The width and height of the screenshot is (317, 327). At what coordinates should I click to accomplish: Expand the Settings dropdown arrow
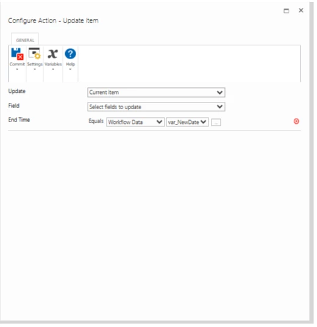[35, 70]
